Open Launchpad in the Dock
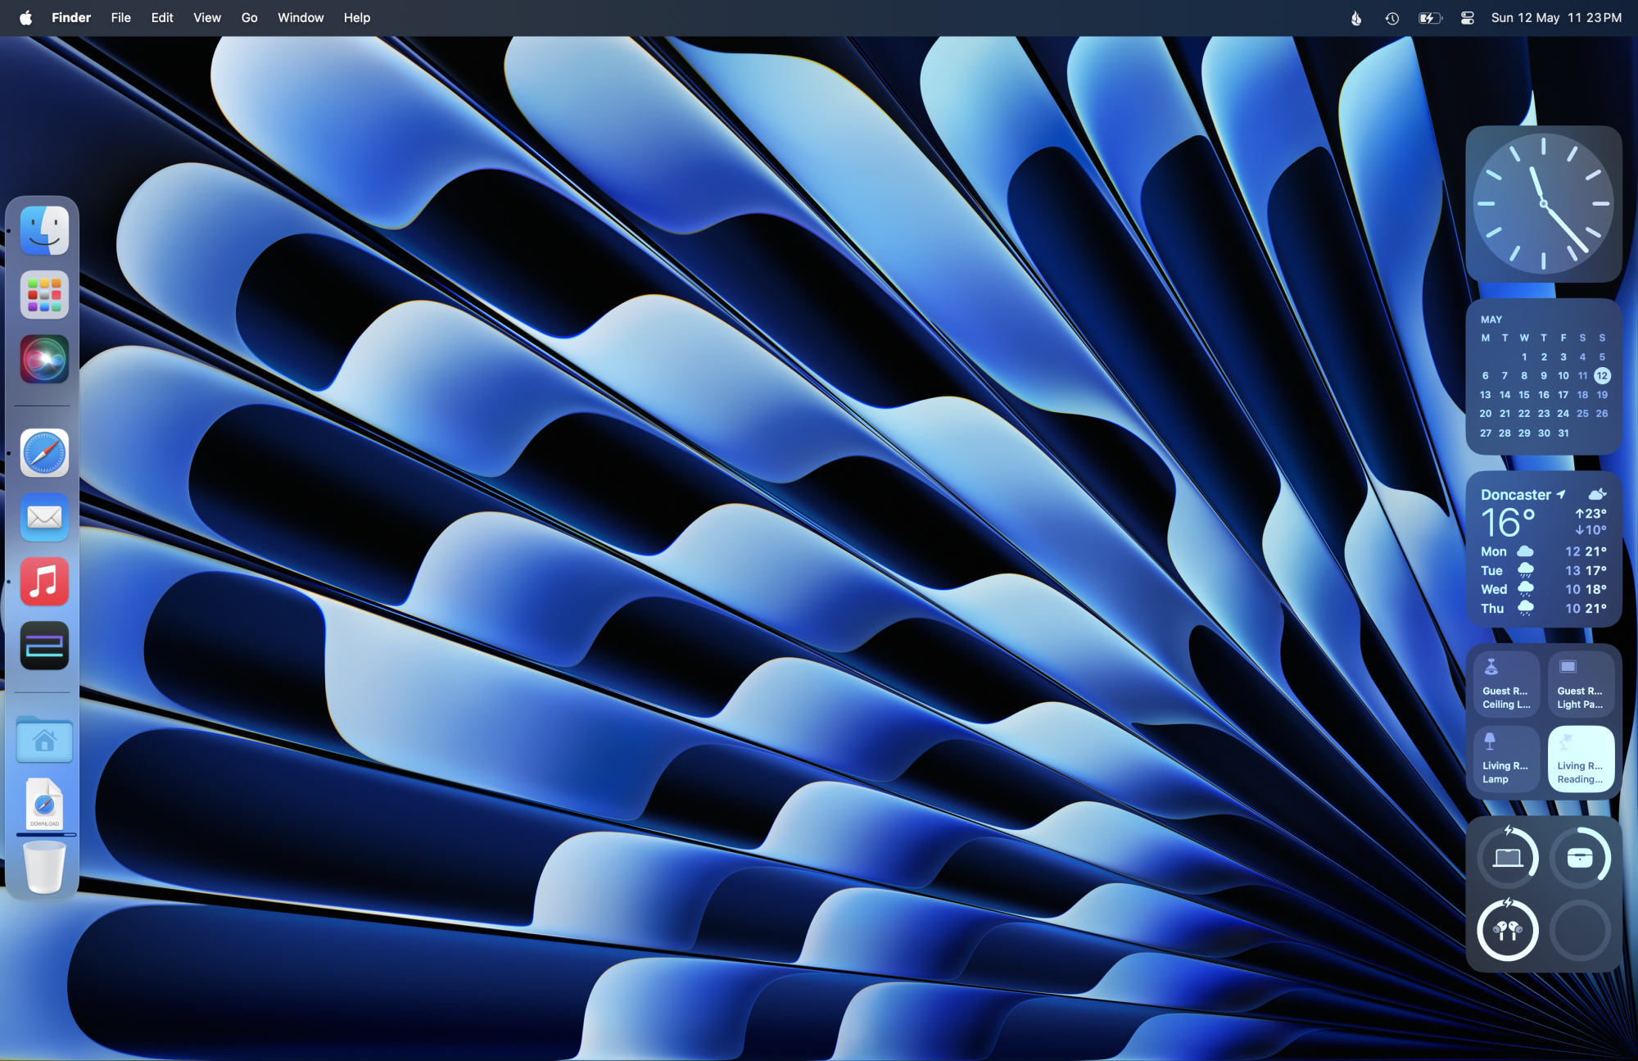The image size is (1638, 1061). coord(44,295)
